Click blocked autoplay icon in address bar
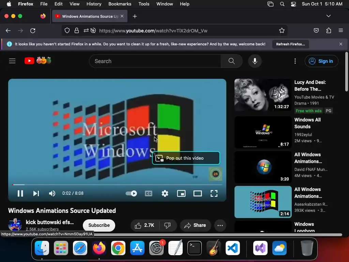The height and width of the screenshot is (262, 349). pos(93,30)
